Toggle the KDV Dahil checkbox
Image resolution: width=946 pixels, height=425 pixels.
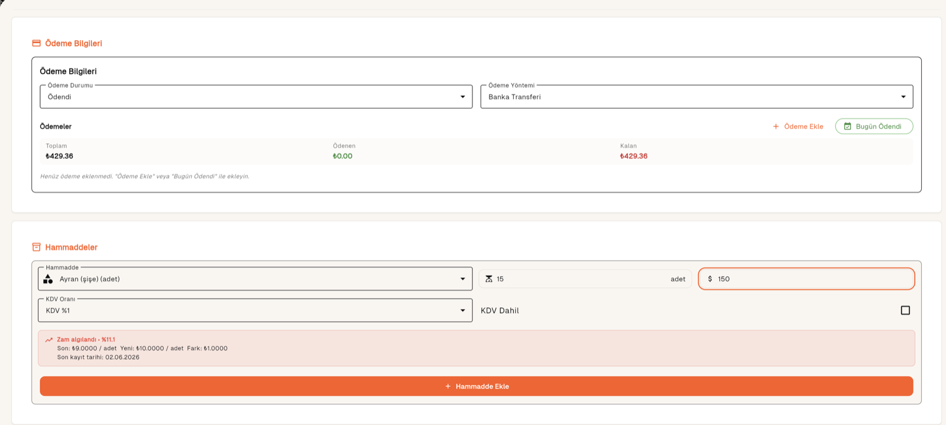click(x=905, y=310)
